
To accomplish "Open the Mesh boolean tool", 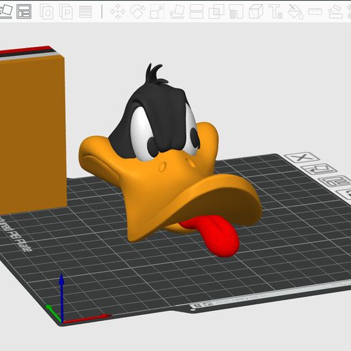I will 216,12.
